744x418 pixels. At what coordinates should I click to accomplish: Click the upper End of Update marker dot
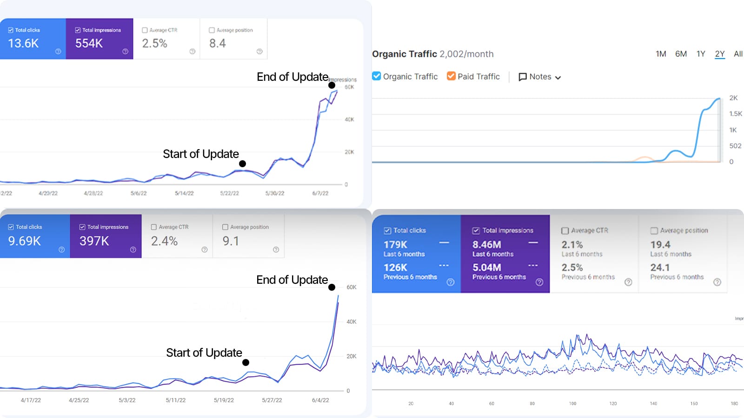click(x=332, y=85)
